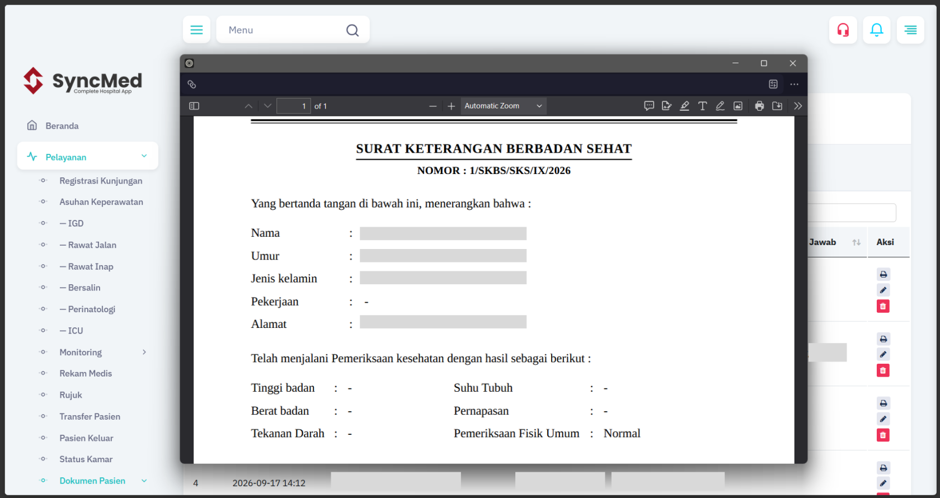The image size is (940, 498).
Task: Go to previous page in PDF viewer
Action: click(248, 106)
